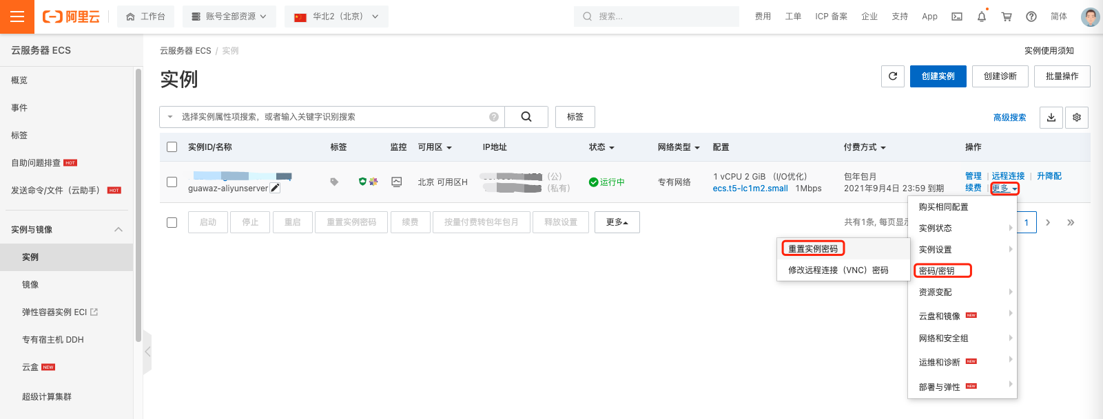The height and width of the screenshot is (419, 1103).
Task: Open the 云盘和镜像 submenu
Action: [962, 316]
